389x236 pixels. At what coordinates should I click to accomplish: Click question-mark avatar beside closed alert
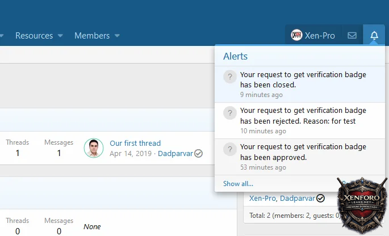[x=229, y=77]
